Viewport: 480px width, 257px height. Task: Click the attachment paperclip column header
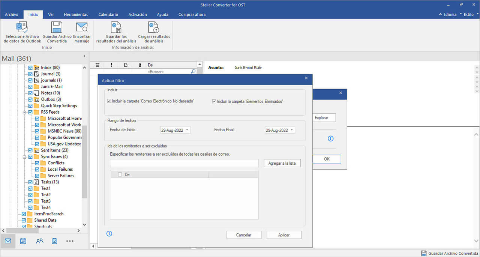[x=139, y=65]
